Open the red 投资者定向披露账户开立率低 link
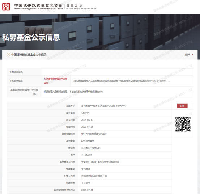The width and height of the screenshot is (200, 194). pos(56,81)
